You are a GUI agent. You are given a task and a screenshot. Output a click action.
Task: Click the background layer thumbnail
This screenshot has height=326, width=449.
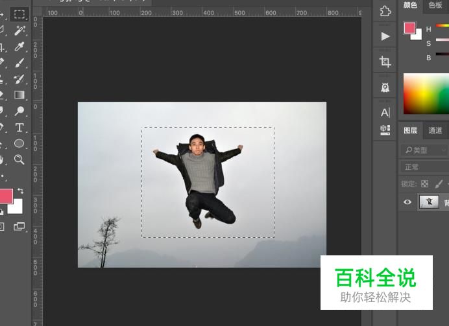pyautogui.click(x=429, y=202)
